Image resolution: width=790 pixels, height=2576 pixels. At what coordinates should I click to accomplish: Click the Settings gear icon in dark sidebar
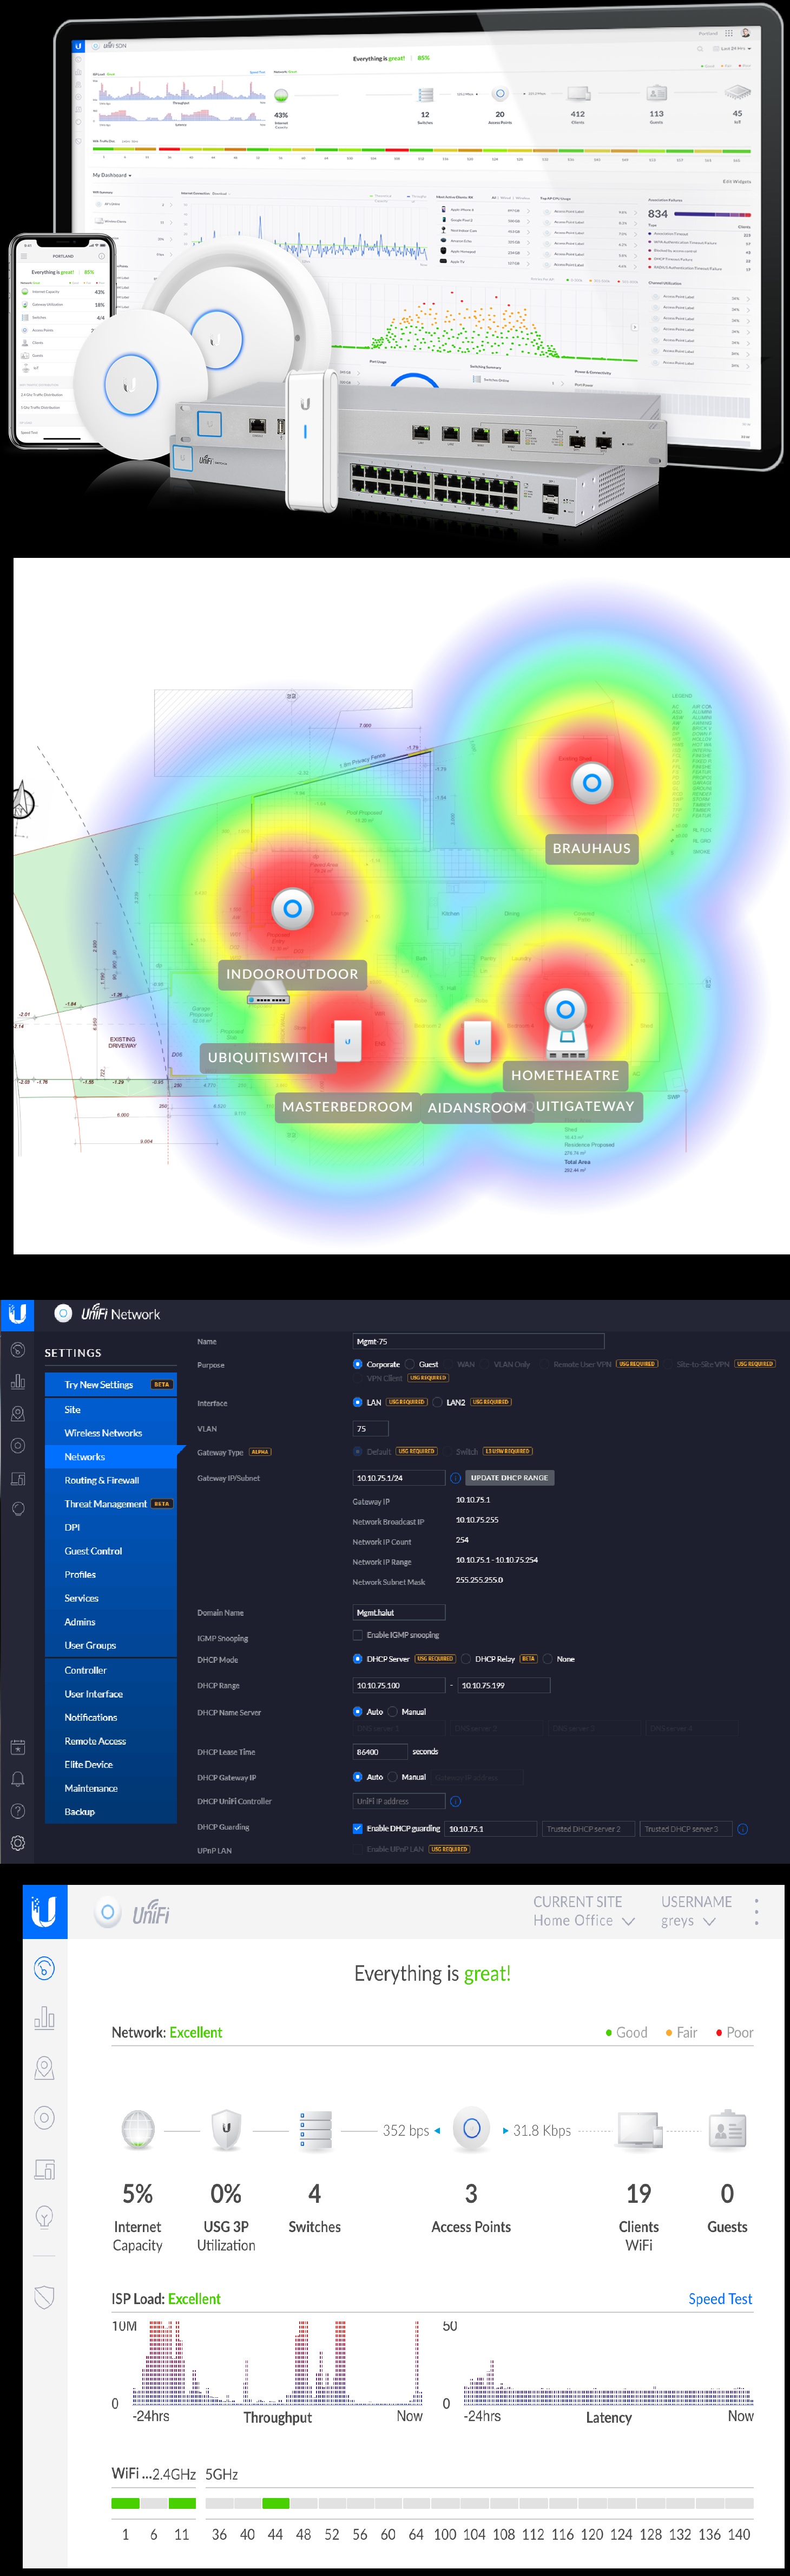click(x=18, y=1843)
